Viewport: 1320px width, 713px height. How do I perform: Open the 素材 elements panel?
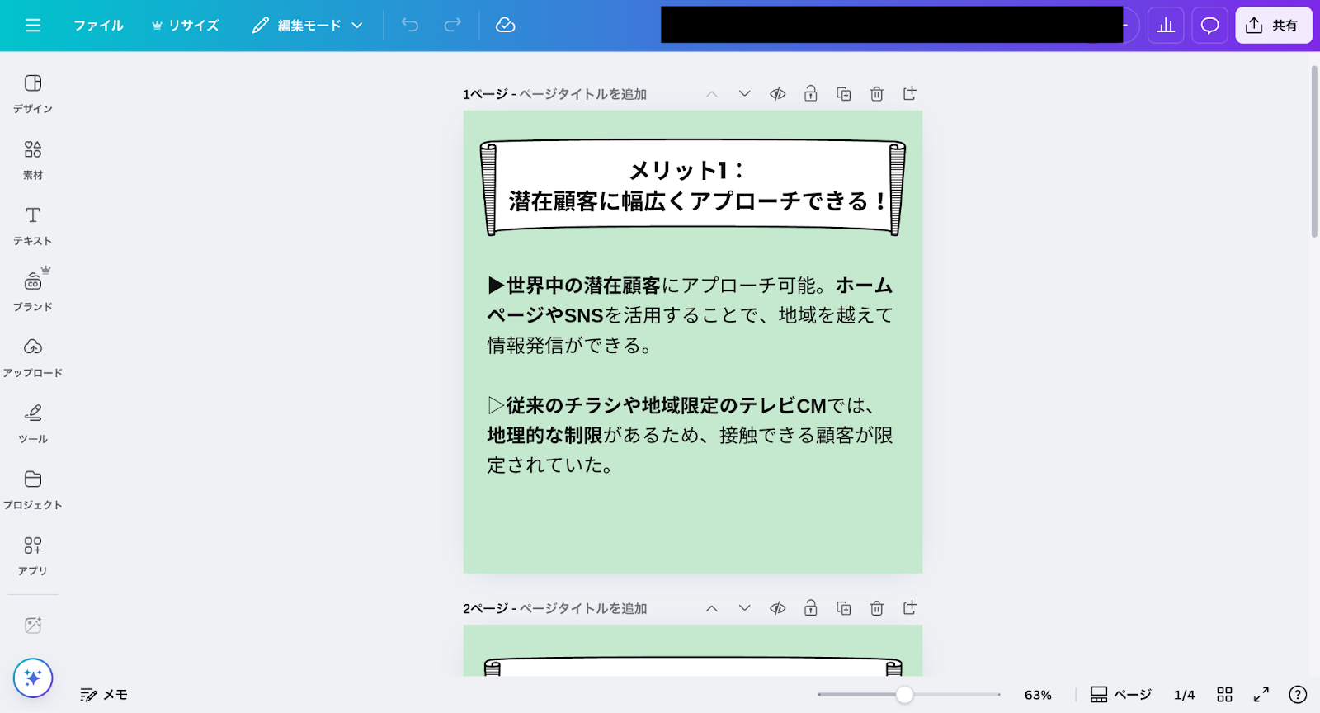pyautogui.click(x=33, y=160)
